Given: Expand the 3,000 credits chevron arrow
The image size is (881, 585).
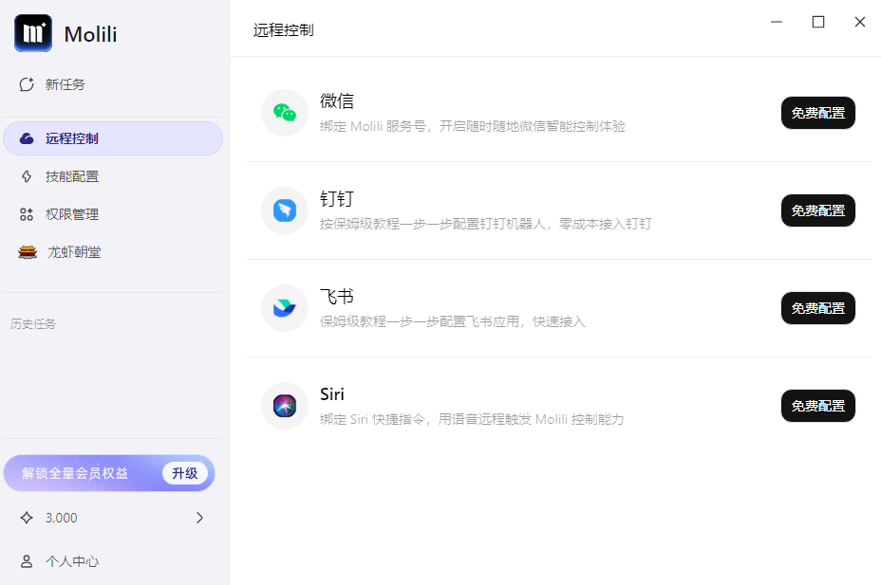Looking at the screenshot, I should [199, 518].
